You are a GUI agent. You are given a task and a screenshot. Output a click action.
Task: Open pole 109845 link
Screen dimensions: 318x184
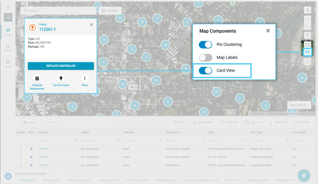click(43, 165)
